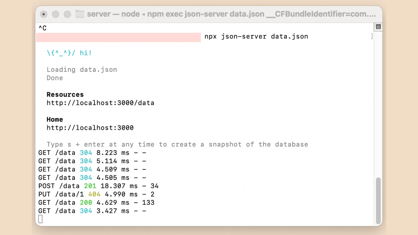Click the terminal cursor block at bottom
This screenshot has height=235, width=418.
pyautogui.click(x=40, y=219)
